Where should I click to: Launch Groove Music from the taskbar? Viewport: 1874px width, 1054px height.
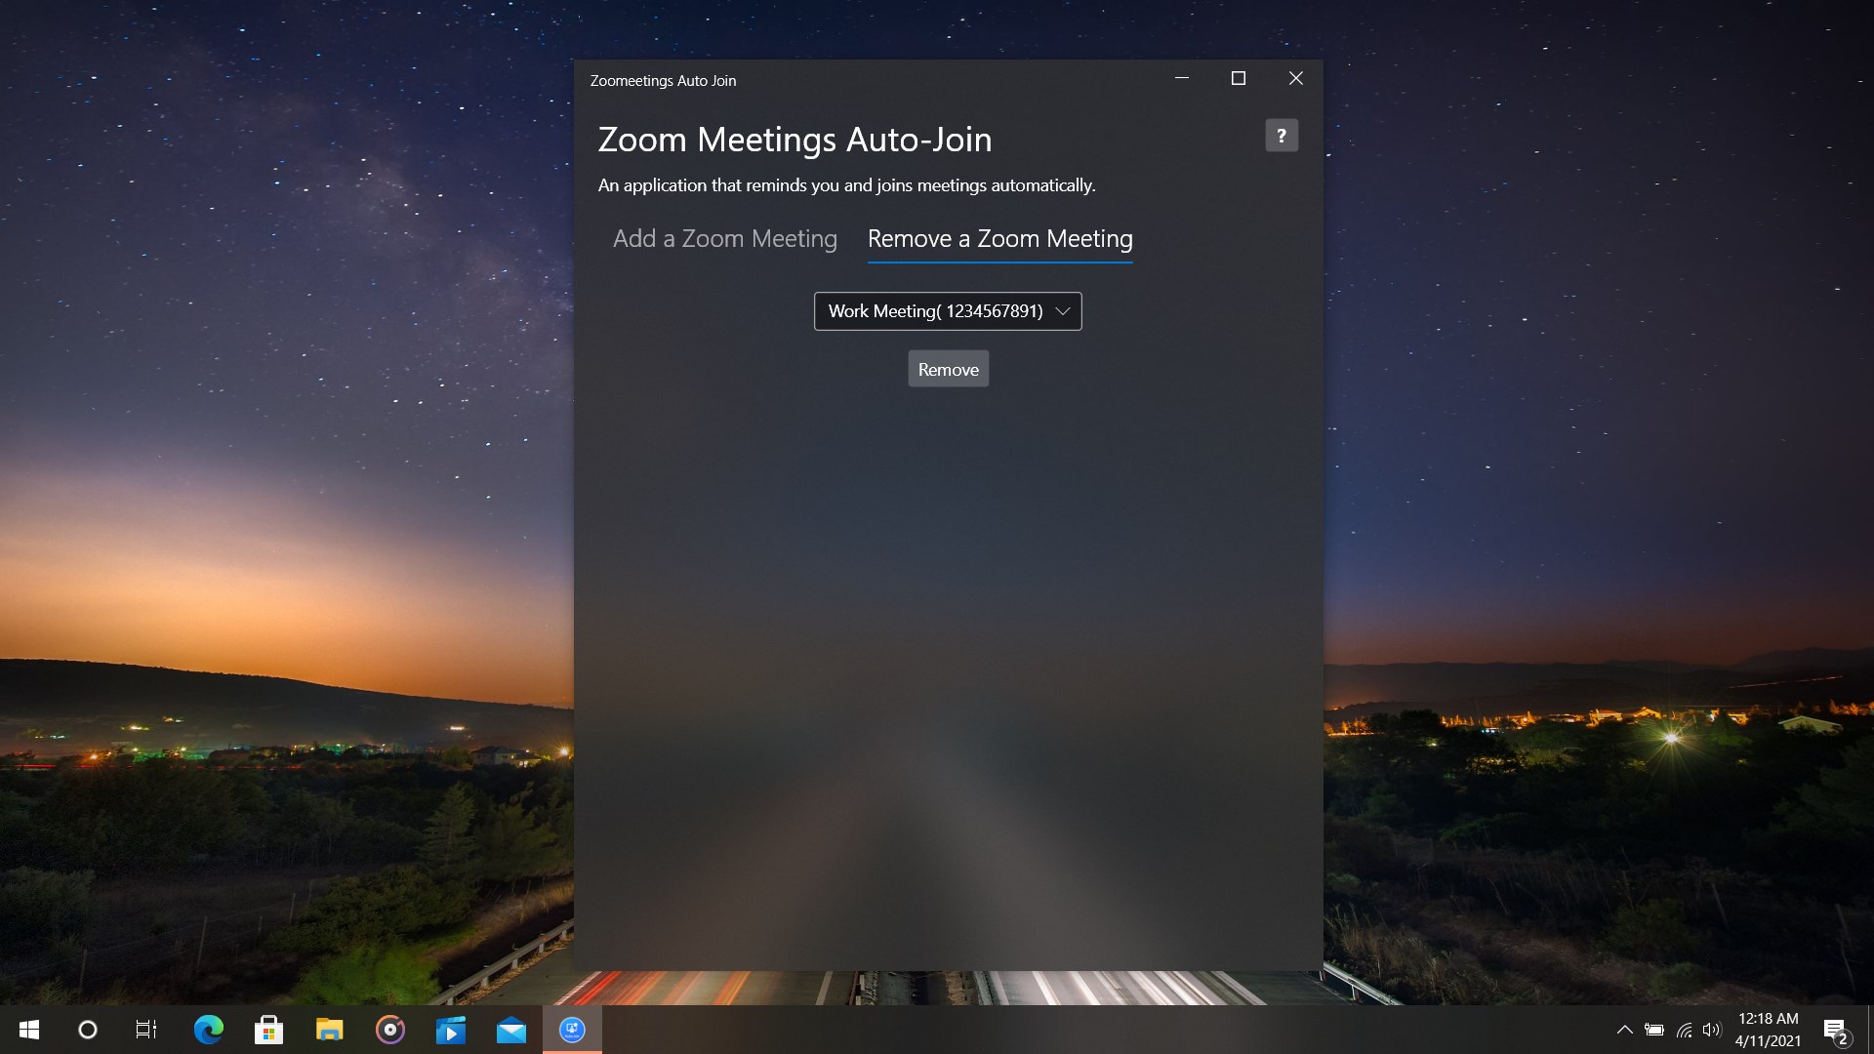pos(389,1030)
